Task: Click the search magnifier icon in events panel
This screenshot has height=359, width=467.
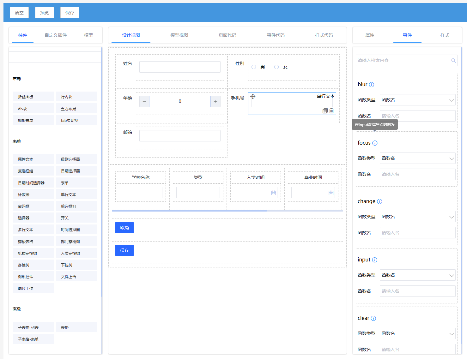Action: pos(453,61)
